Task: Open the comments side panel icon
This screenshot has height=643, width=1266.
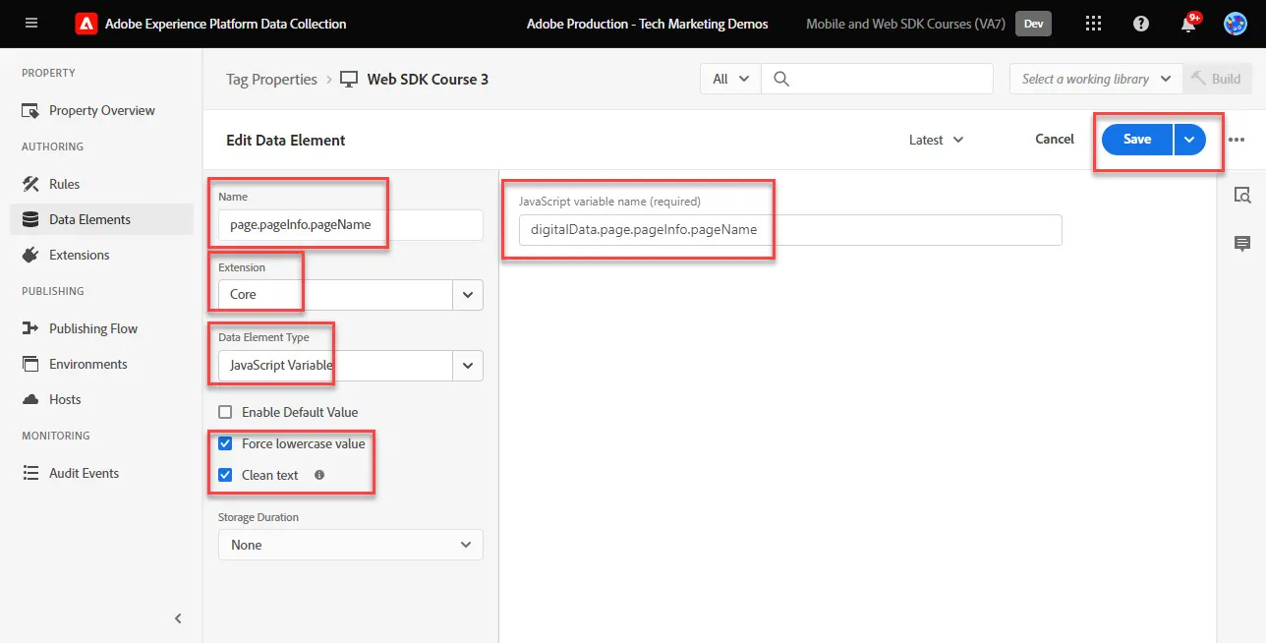Action: pos(1242,244)
